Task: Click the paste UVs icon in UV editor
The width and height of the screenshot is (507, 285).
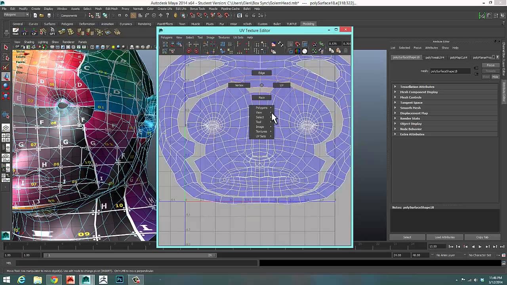Action: coord(338,51)
